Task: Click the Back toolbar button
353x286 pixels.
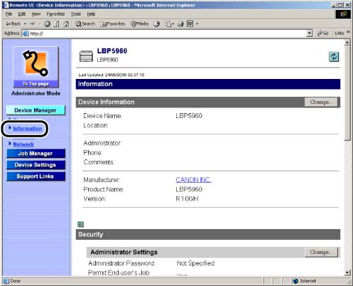Action: pos(13,23)
